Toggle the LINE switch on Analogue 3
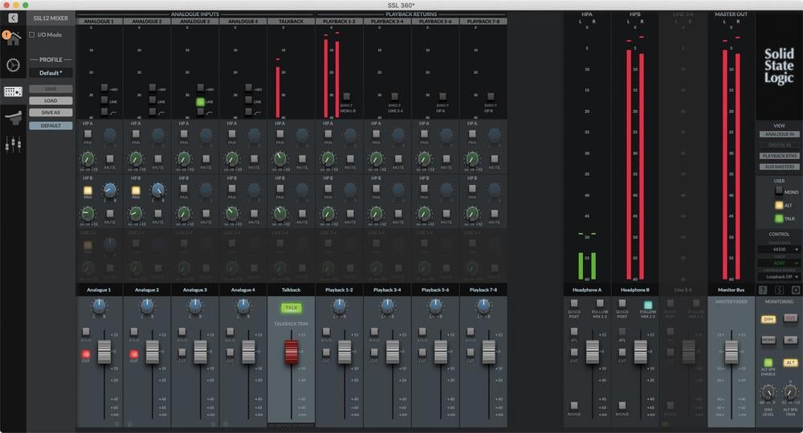803x433 pixels. click(201, 101)
